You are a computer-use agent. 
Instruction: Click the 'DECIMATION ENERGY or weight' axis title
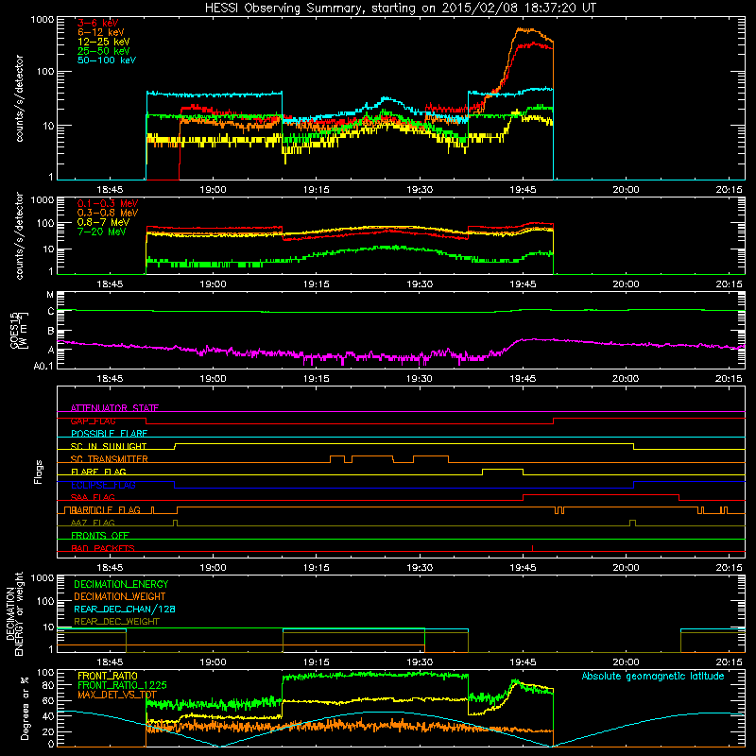point(14,613)
